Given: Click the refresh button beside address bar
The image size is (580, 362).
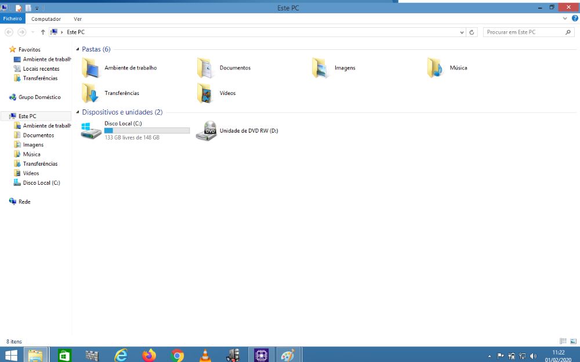Looking at the screenshot, I should (472, 32).
